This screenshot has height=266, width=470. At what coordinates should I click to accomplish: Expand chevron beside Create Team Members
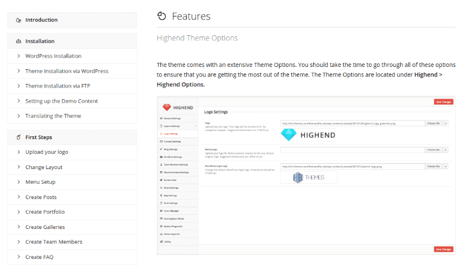(19, 242)
